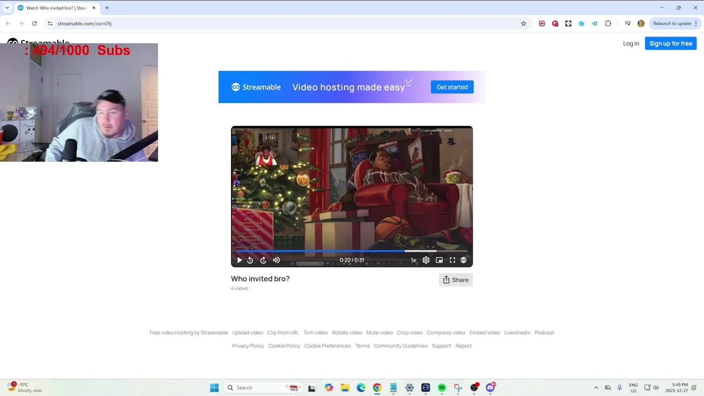
Task: Click the Share button under the video
Action: click(456, 280)
